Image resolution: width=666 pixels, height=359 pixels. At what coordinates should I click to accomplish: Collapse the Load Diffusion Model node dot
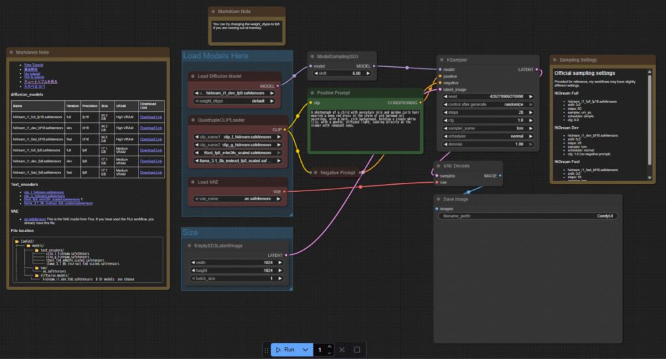(193, 76)
